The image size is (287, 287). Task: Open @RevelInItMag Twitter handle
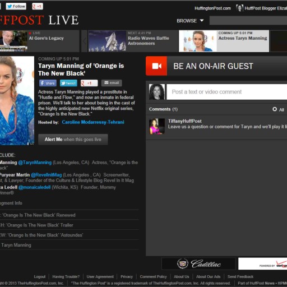tap(47, 175)
